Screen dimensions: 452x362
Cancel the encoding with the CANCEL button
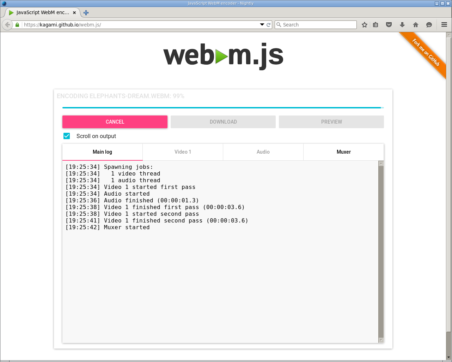[x=115, y=122]
